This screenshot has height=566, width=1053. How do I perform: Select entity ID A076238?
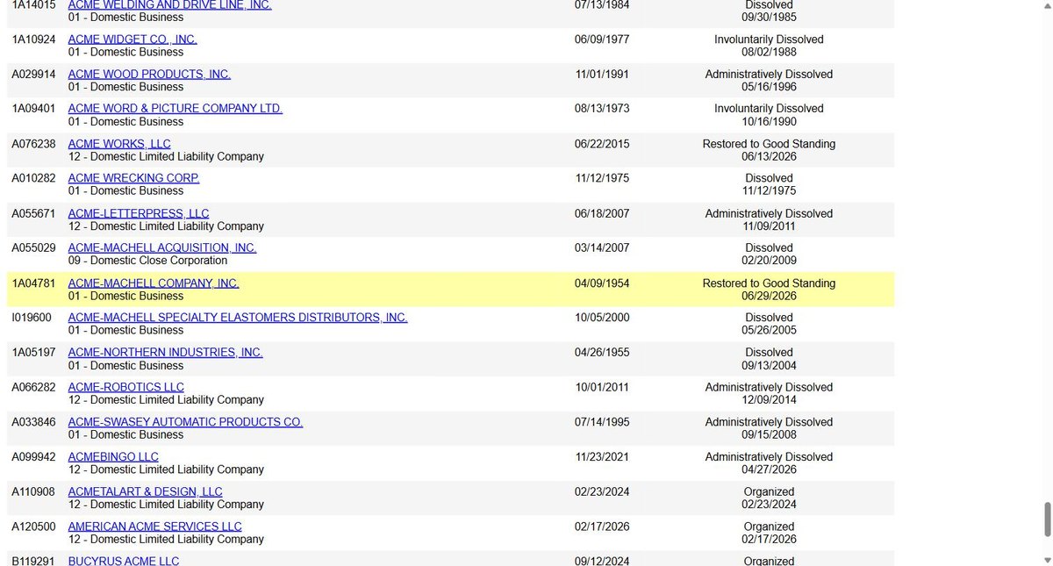(33, 144)
